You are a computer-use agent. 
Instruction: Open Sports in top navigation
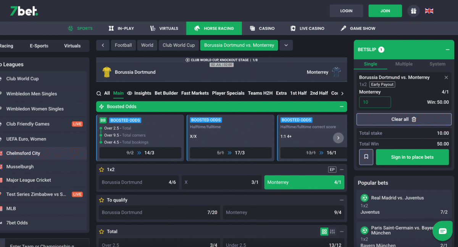pyautogui.click(x=80, y=28)
